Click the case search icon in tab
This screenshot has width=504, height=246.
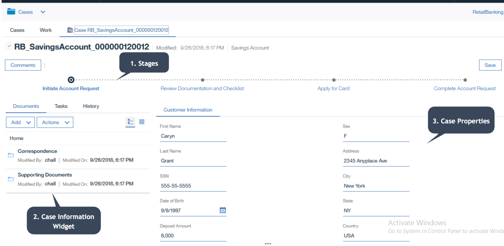70,30
